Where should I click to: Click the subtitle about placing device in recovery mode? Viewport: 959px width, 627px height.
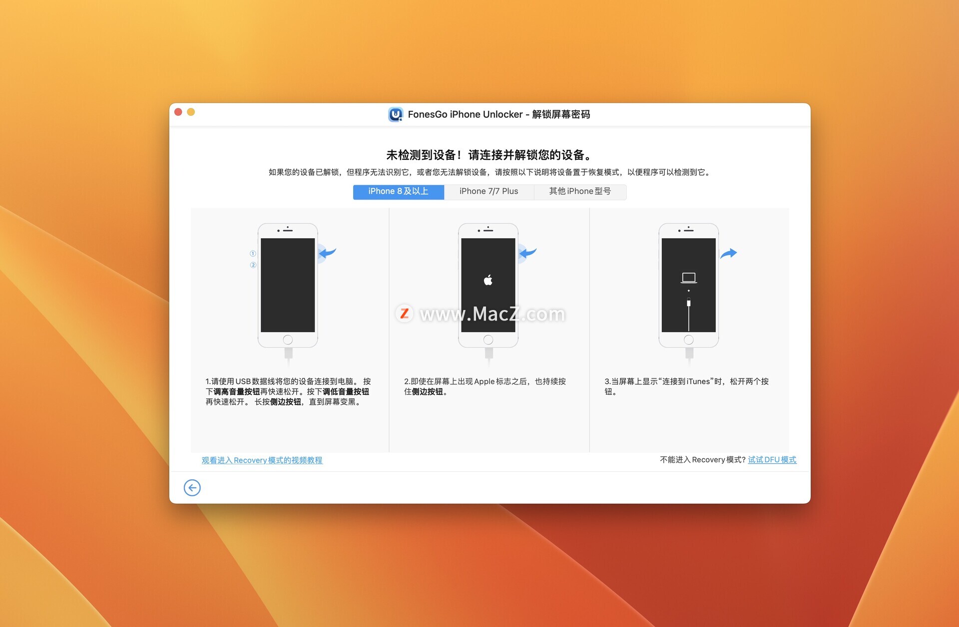tap(489, 172)
